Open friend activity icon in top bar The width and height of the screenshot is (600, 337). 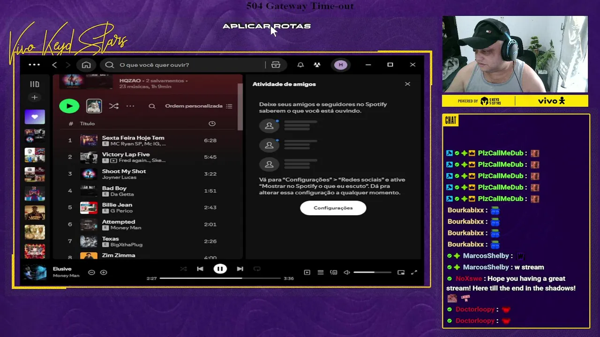(317, 65)
